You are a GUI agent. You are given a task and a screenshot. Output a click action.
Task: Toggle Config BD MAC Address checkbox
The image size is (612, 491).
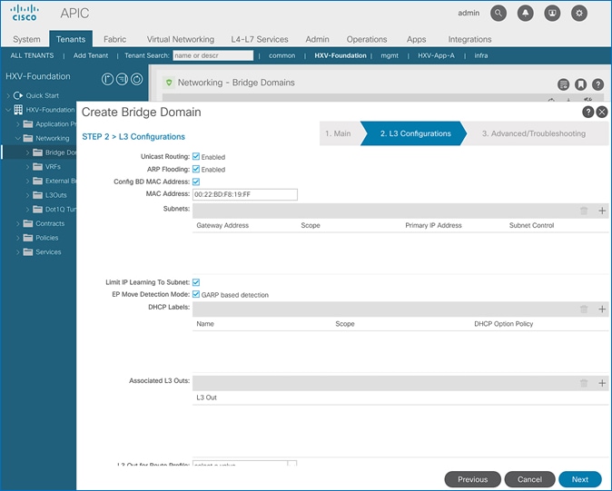(x=196, y=182)
